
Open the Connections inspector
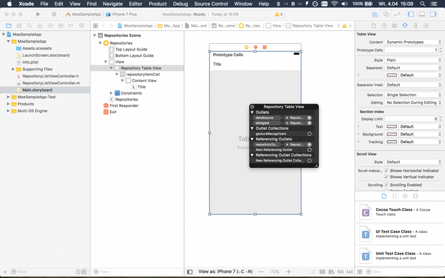426,26
